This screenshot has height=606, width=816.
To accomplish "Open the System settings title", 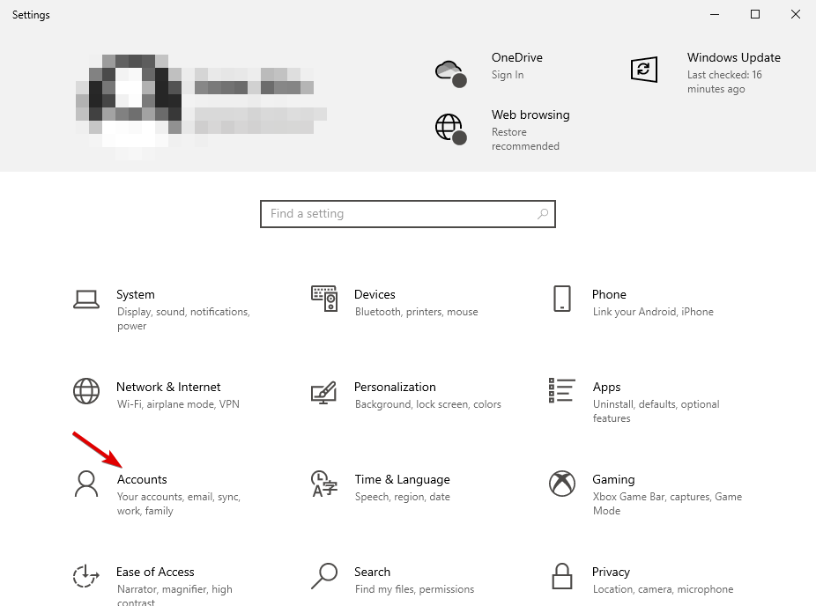I will [136, 294].
